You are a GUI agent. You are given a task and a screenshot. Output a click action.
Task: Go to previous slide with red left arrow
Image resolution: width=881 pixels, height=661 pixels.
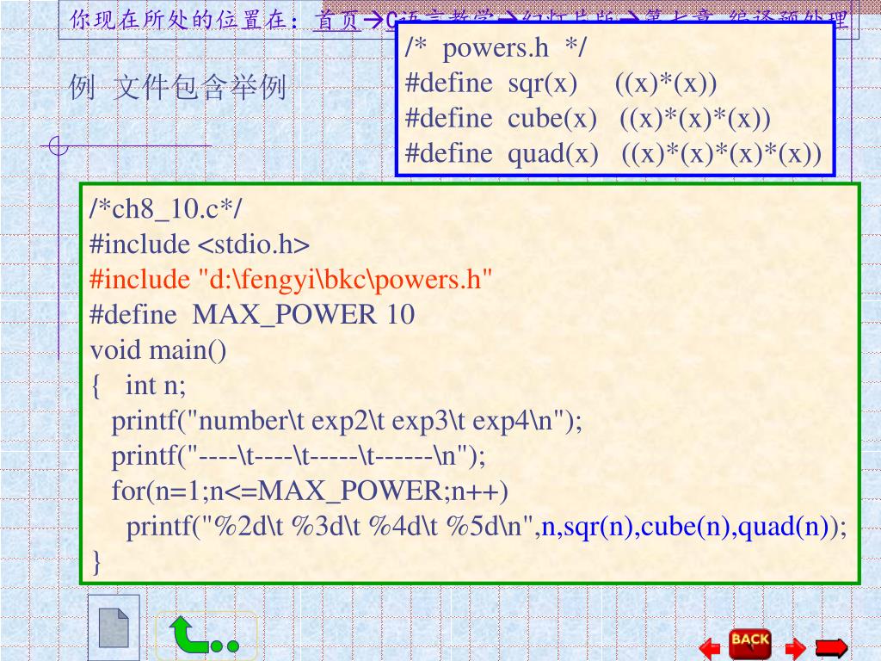(x=710, y=648)
